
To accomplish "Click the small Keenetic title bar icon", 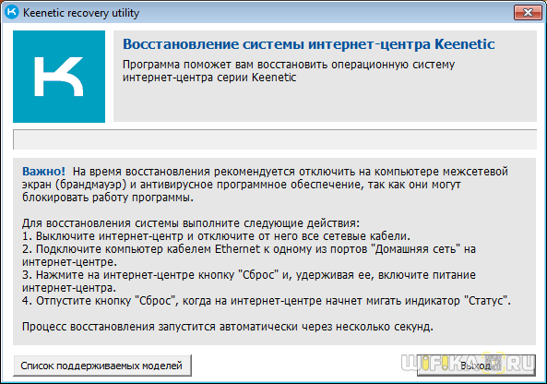I will (x=12, y=12).
